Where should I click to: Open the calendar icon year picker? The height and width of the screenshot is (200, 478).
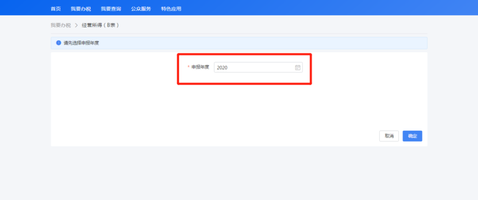click(297, 67)
